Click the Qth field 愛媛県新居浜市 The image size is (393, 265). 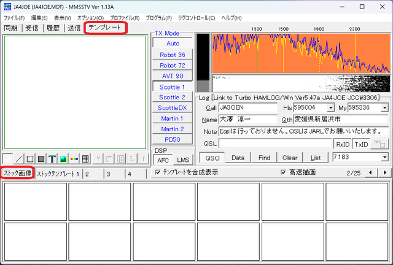(341, 120)
